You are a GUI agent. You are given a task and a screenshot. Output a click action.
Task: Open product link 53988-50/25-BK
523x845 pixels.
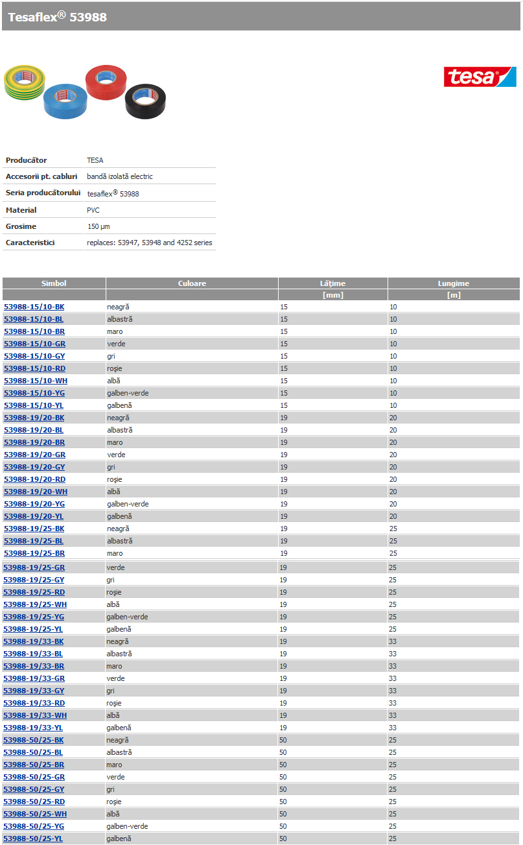(34, 740)
